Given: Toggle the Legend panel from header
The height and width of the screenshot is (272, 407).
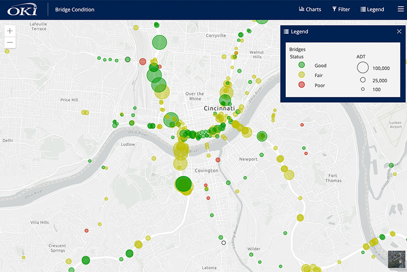Looking at the screenshot, I should coord(372,9).
